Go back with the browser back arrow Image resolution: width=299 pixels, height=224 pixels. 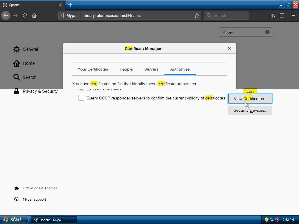pyautogui.click(x=6, y=15)
